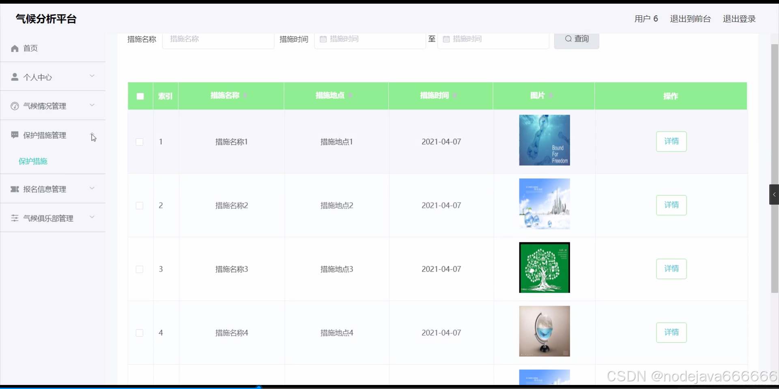Open 详情 for 措施名称4
The image size is (779, 389).
point(671,332)
